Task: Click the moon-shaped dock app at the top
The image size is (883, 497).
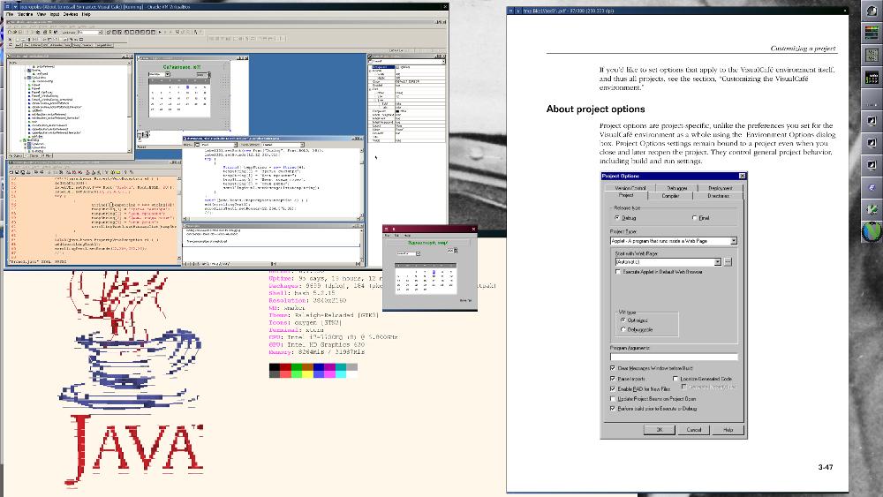Action: coord(872,11)
